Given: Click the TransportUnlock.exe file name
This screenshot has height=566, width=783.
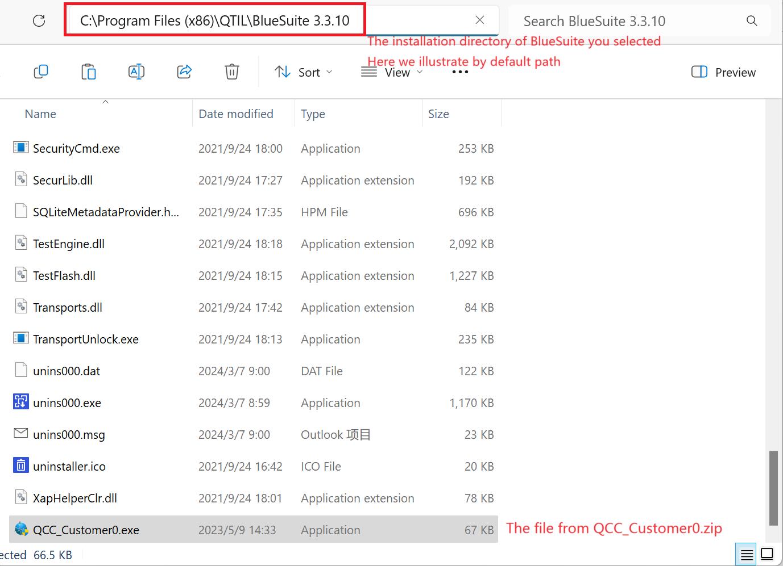Looking at the screenshot, I should [x=86, y=339].
